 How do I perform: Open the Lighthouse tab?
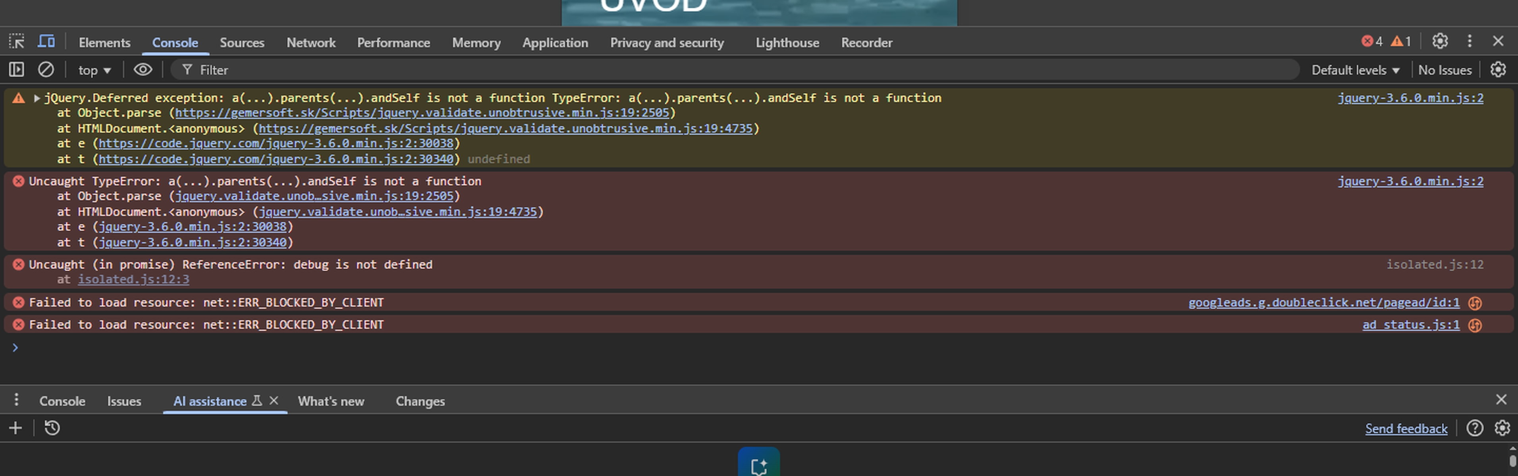(787, 43)
